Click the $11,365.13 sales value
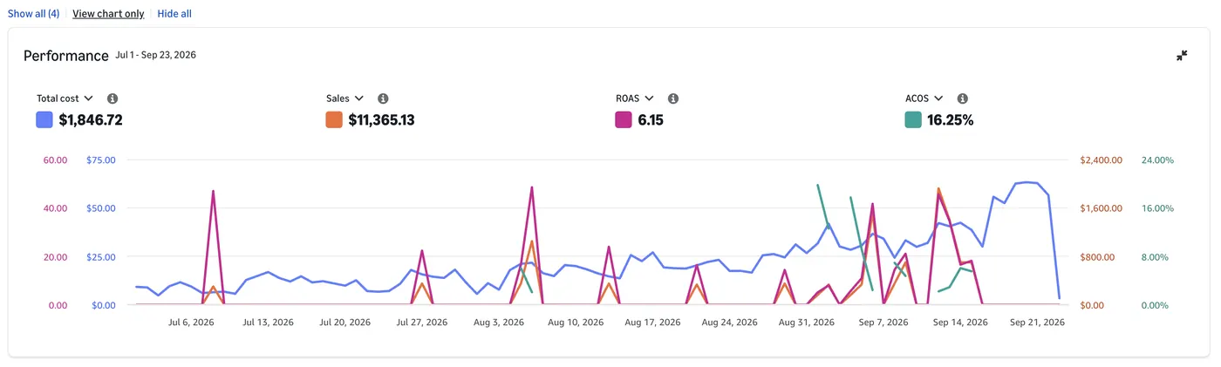The width and height of the screenshot is (1221, 367). tap(381, 120)
